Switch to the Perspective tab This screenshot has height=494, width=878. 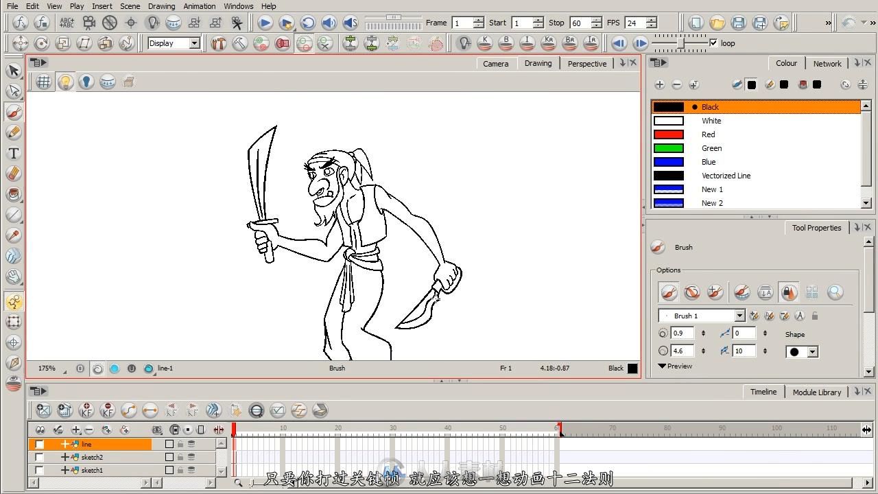point(587,63)
